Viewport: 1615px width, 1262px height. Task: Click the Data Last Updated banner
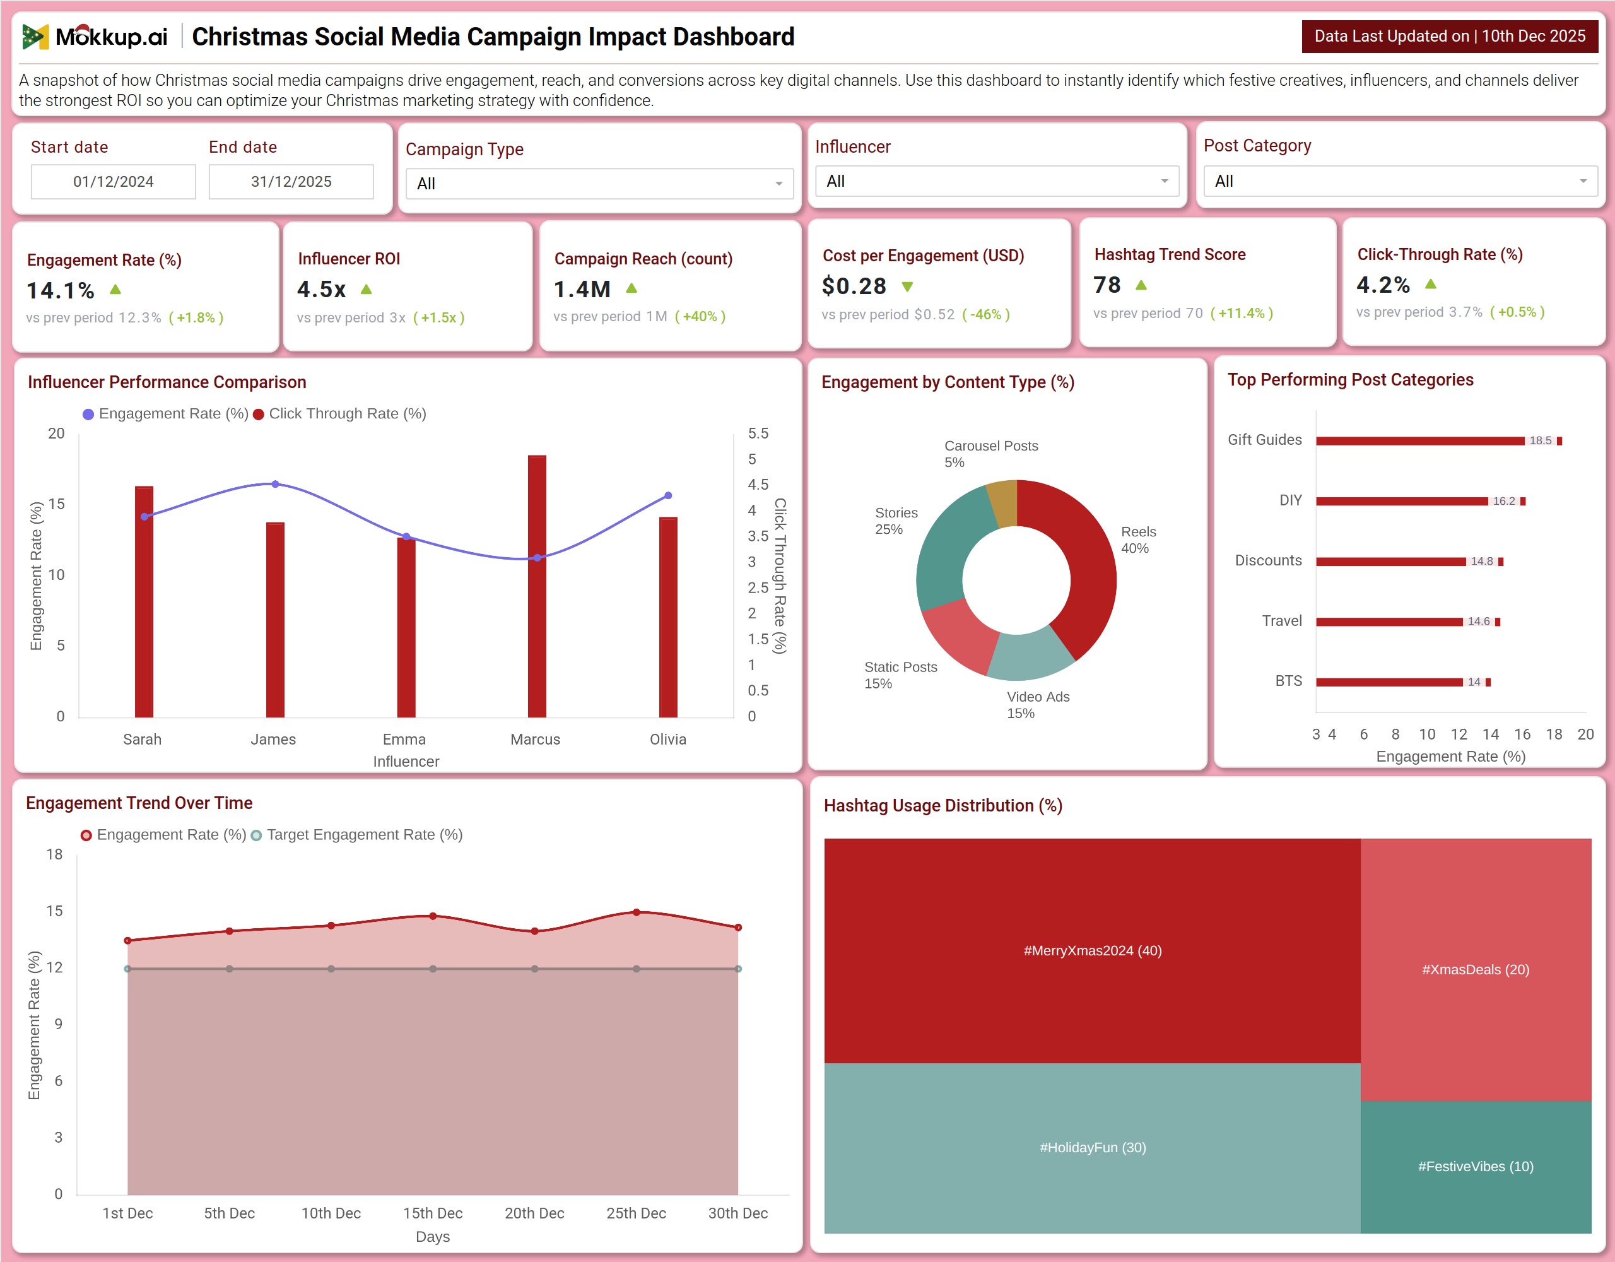coord(1449,36)
